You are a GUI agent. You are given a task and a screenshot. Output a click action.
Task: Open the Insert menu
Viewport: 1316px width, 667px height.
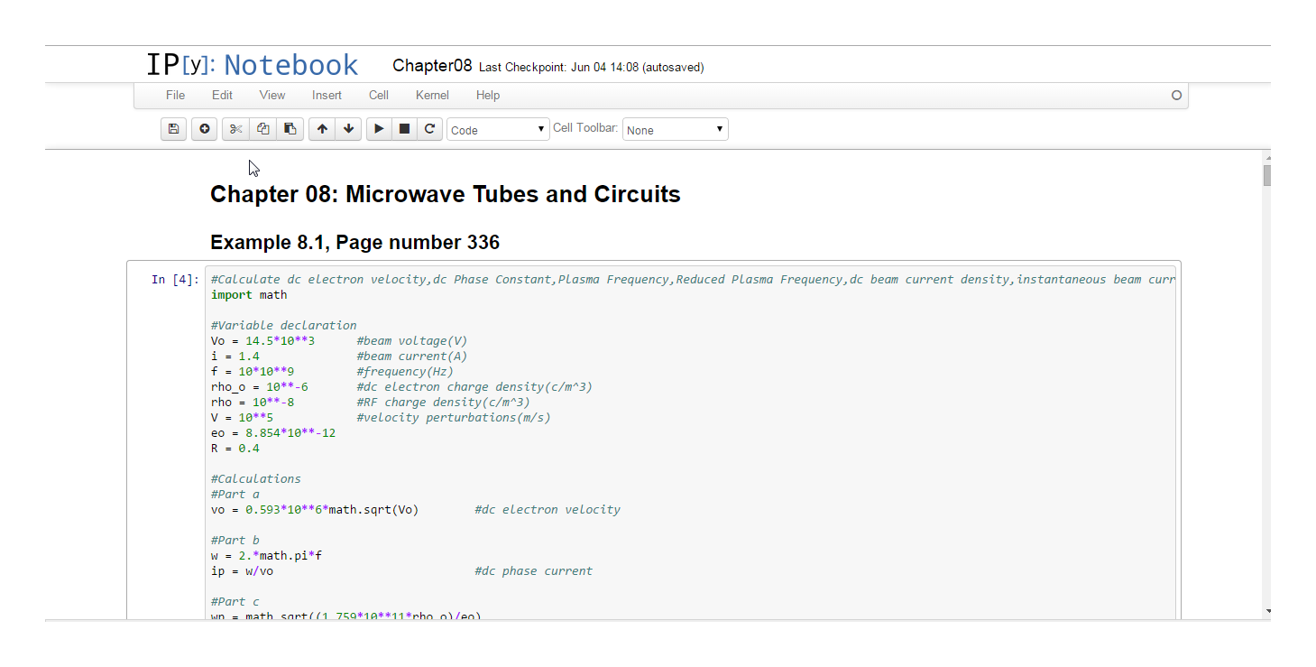coord(327,95)
